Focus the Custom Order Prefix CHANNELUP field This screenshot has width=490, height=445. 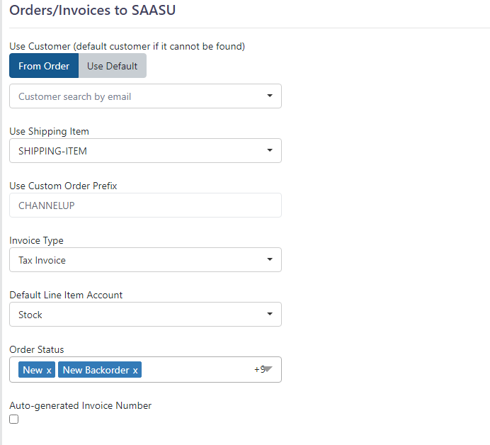pos(145,205)
